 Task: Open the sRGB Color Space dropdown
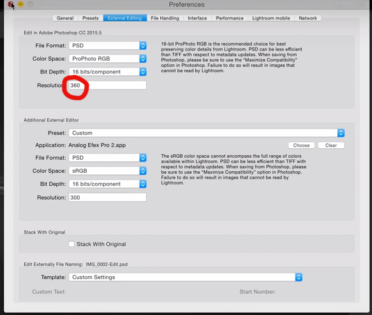point(108,171)
